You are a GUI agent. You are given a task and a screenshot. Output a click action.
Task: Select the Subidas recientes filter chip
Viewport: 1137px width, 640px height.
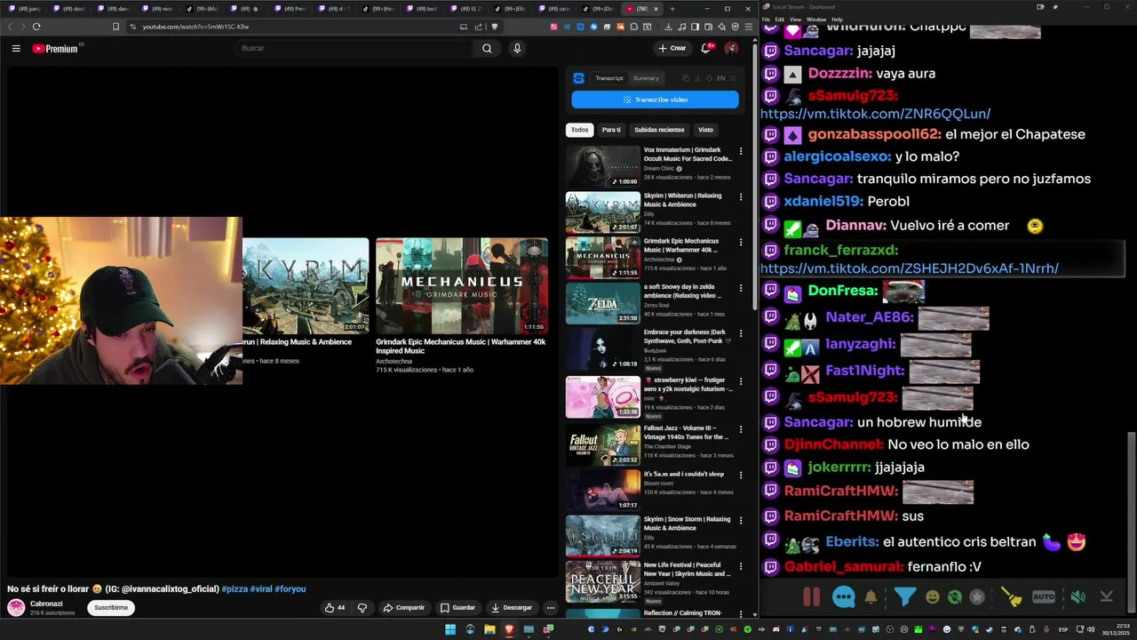coord(659,130)
